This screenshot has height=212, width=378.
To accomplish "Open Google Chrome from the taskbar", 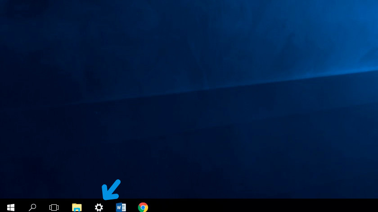I will pos(143,207).
